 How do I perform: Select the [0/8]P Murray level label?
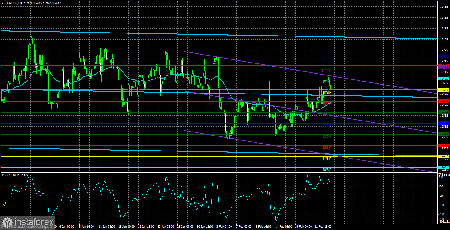pyautogui.click(x=327, y=170)
